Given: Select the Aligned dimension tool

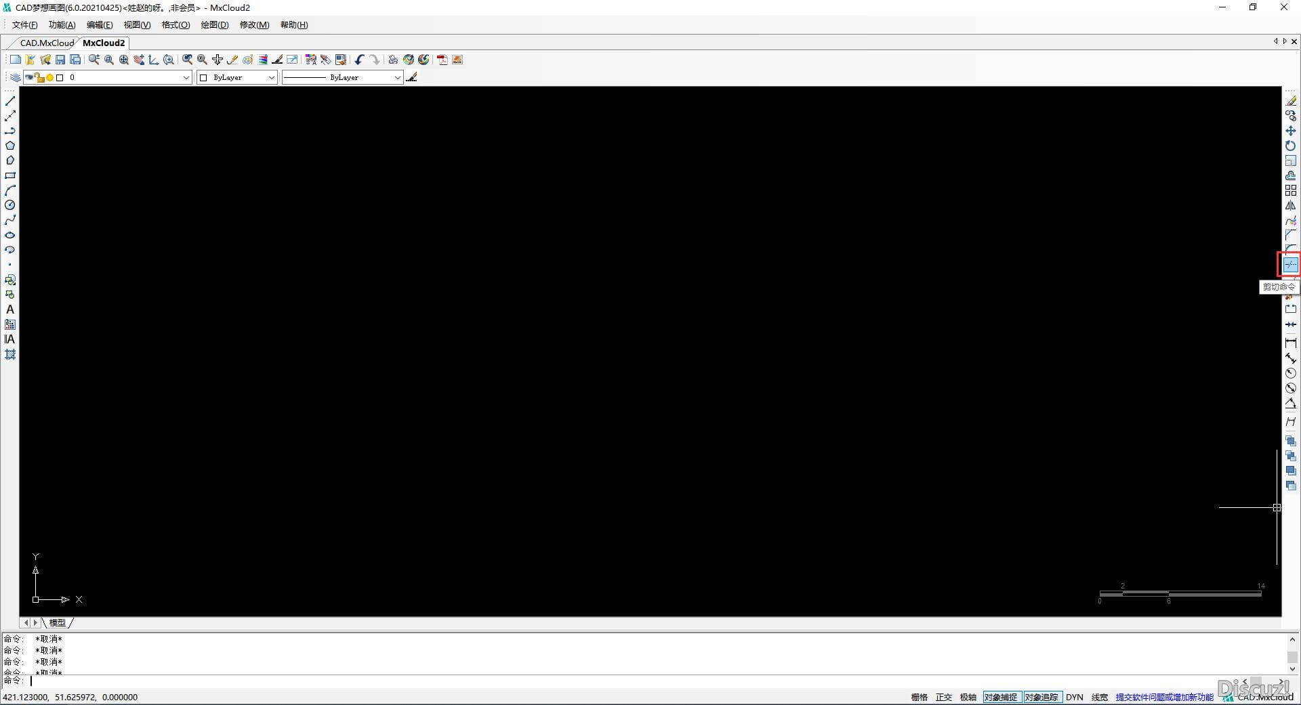Looking at the screenshot, I should 1290,358.
